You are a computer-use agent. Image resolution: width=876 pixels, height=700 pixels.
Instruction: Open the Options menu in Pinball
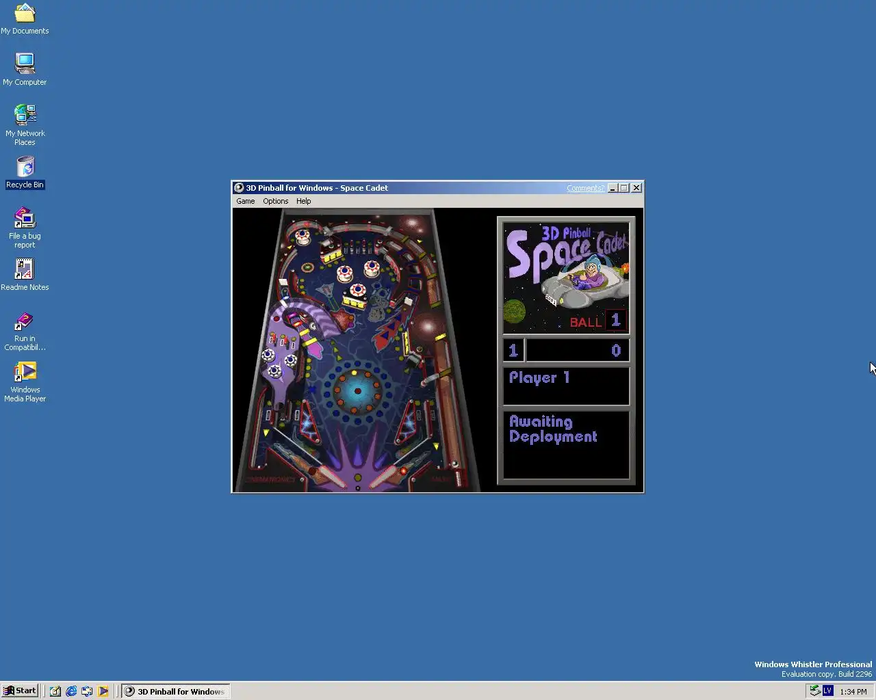[x=276, y=201]
